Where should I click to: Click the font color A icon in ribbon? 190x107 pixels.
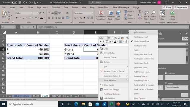[x=42, y=18]
